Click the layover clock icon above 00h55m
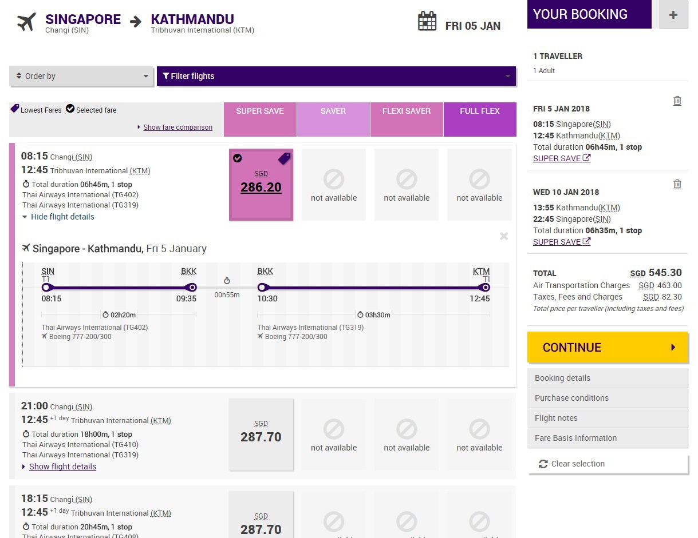The image size is (698, 538). [227, 281]
